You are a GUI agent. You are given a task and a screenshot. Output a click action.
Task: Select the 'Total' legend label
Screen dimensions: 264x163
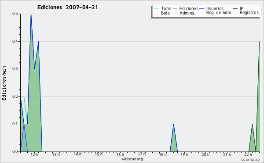pos(166,8)
